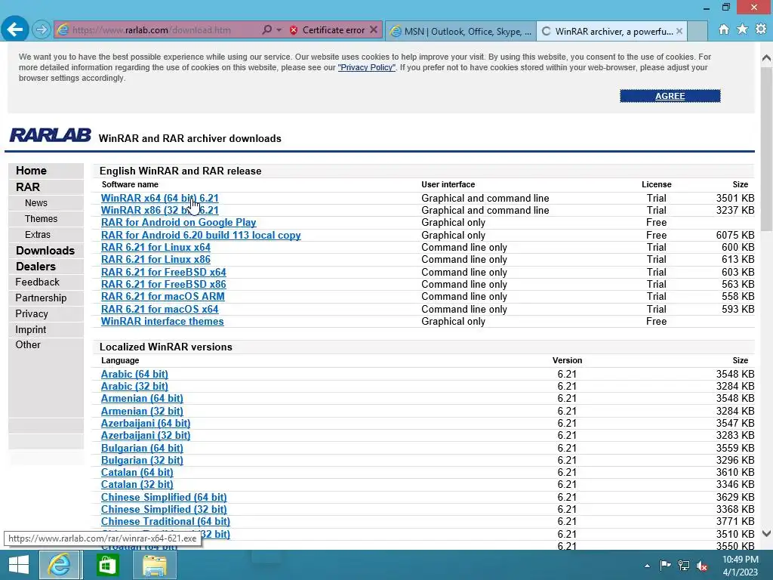
Task: Open Windows Start button
Action: point(19,565)
